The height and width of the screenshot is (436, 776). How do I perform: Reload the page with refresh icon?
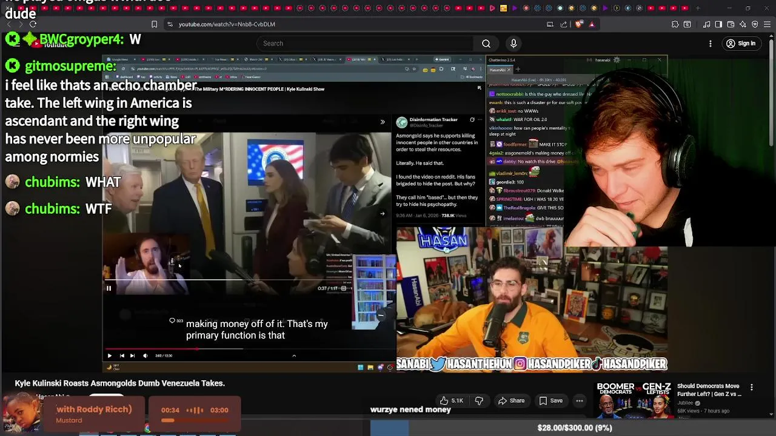pos(33,24)
